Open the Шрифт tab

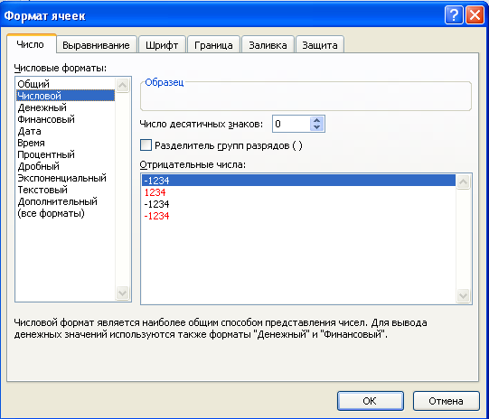162,45
